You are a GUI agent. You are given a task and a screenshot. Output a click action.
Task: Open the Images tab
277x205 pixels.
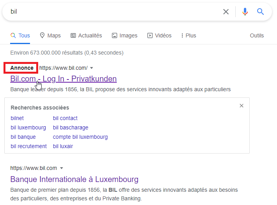click(125, 35)
